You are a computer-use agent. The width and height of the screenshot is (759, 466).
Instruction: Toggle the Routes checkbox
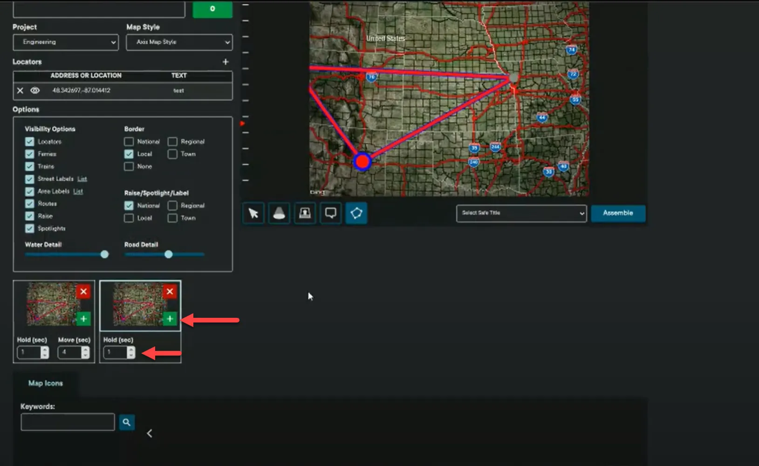pyautogui.click(x=29, y=204)
